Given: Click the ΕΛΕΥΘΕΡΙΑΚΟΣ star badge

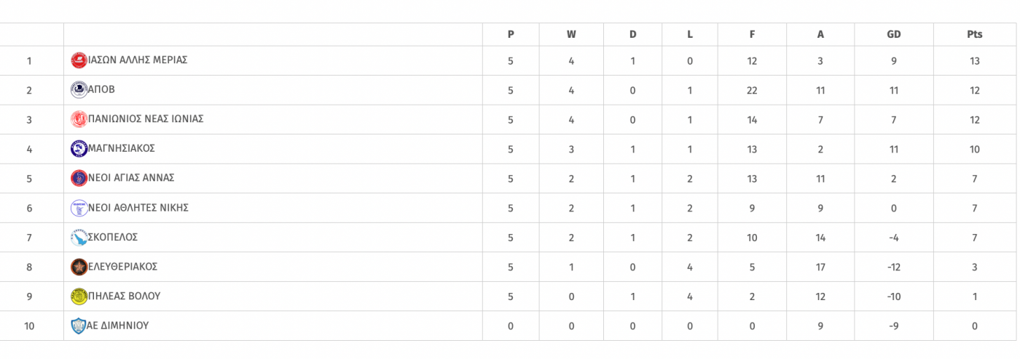Looking at the screenshot, I should (x=79, y=267).
